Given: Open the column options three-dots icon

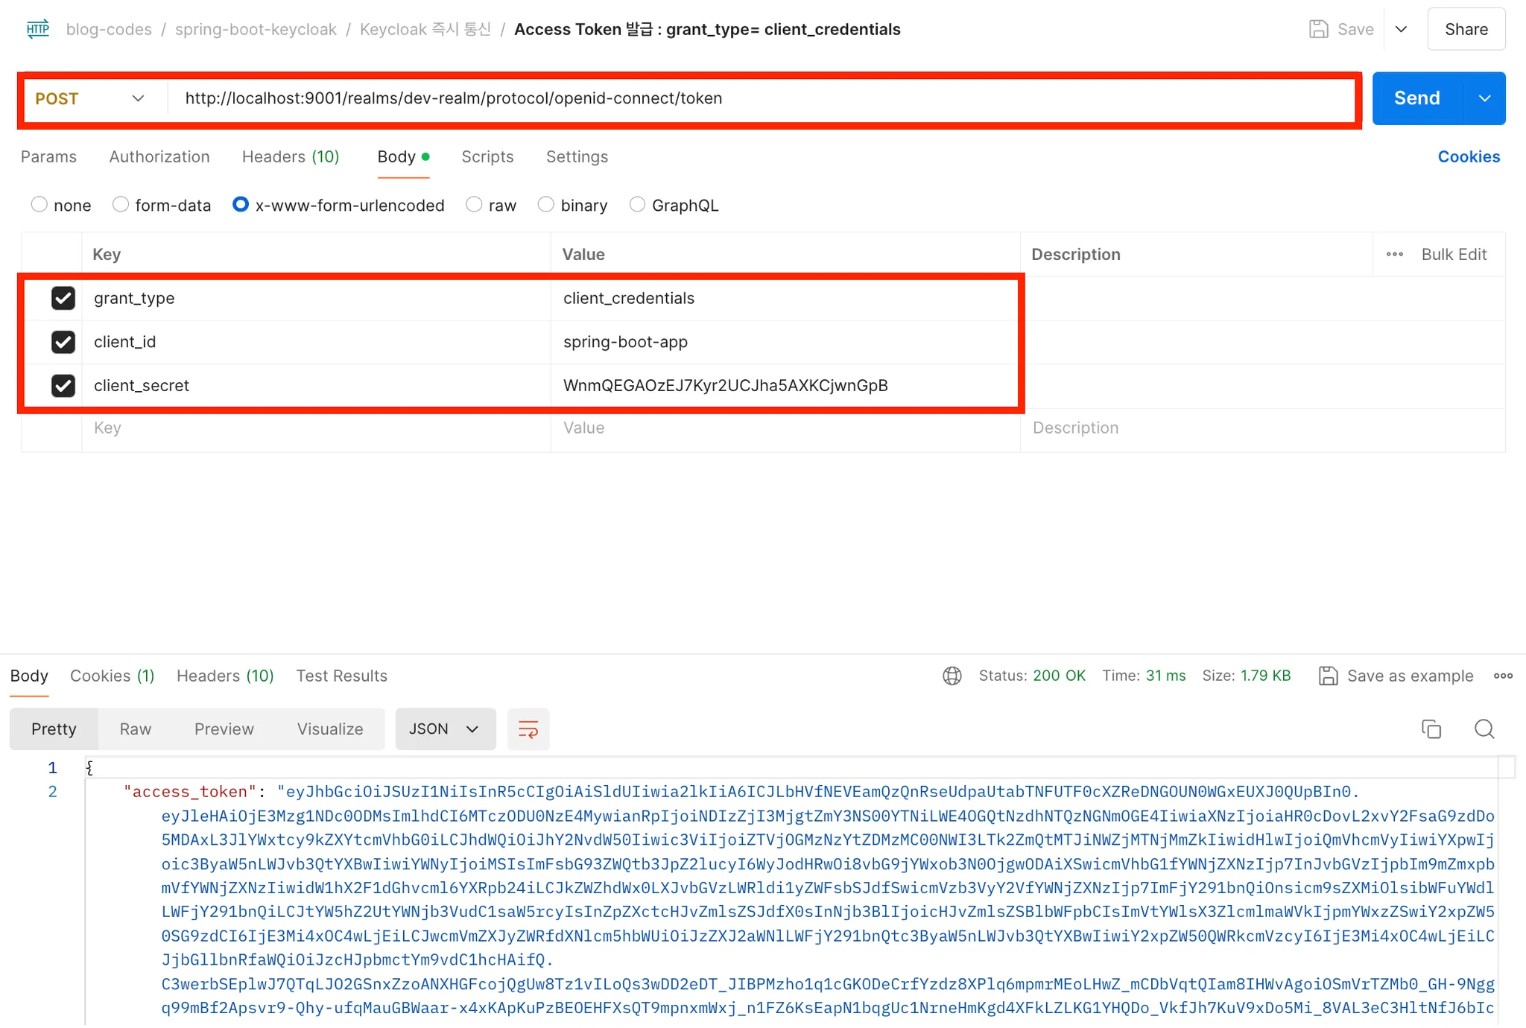Looking at the screenshot, I should coord(1395,255).
